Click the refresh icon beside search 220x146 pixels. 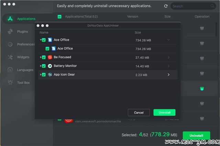pos(166,6)
